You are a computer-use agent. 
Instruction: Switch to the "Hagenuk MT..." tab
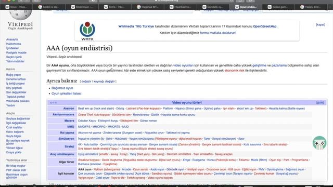coord(148,7)
